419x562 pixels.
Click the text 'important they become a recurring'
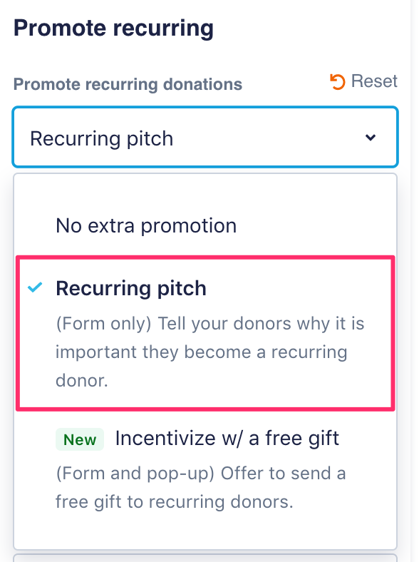tap(201, 352)
